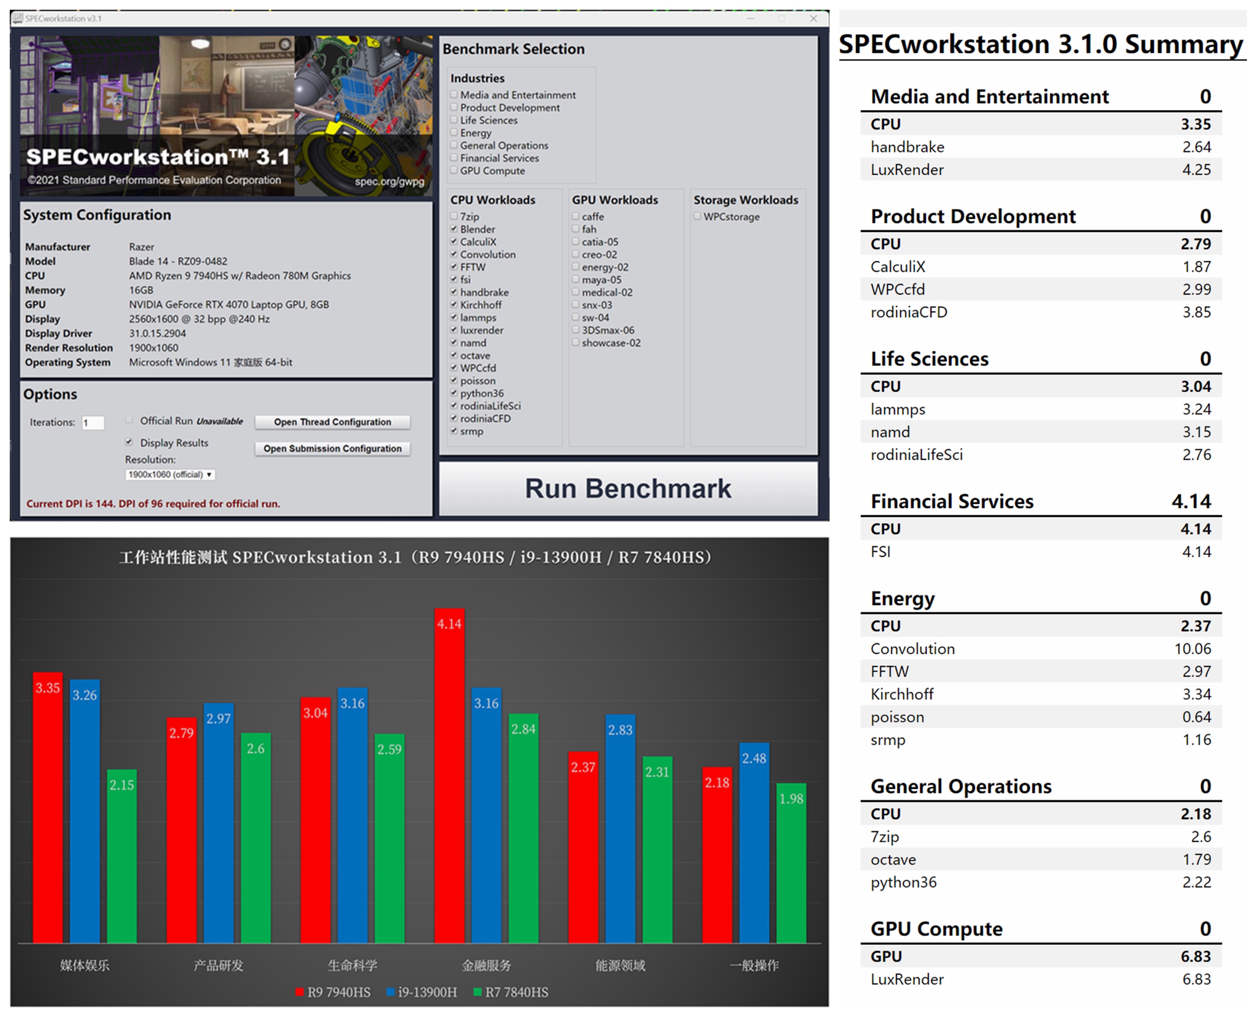Click the Run Benchmark button
1257x1017 pixels.
point(628,489)
